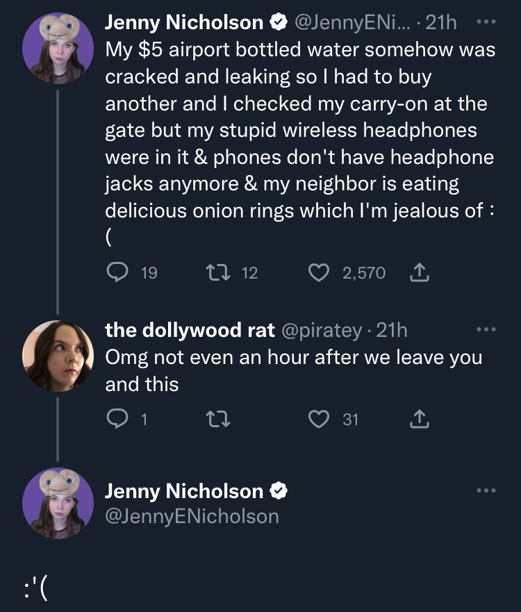The width and height of the screenshot is (521, 612).
Task: Click the verified badge on bottom tweet
Action: pos(279,492)
